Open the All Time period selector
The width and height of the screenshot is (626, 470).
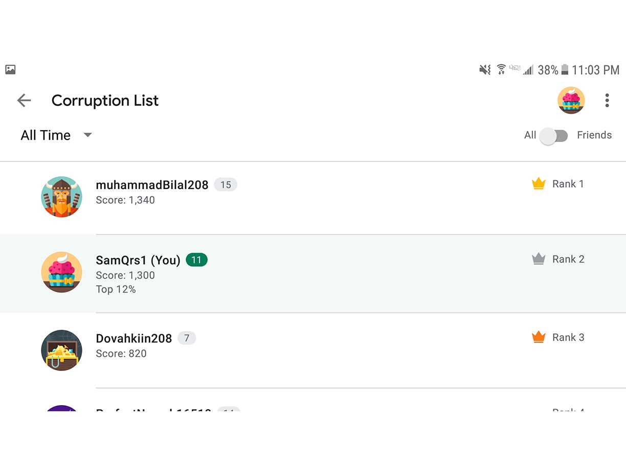tap(56, 135)
